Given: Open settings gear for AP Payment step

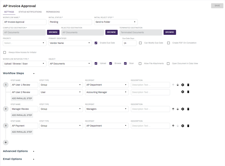Looking at the screenshot, I should (x=183, y=126).
